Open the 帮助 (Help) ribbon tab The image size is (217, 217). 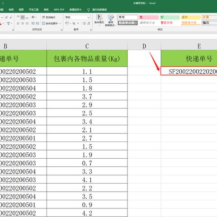point(46,9)
